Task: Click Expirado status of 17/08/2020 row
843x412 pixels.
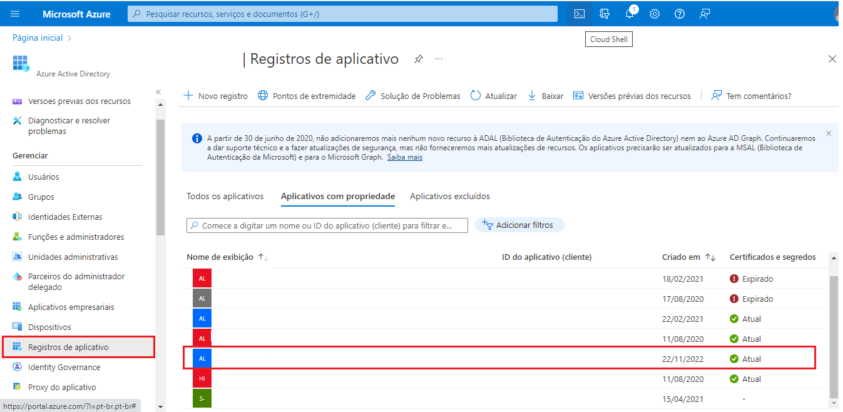Action: point(752,299)
